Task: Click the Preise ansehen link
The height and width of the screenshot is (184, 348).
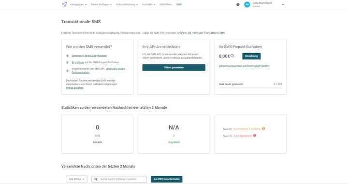Action: (74, 88)
